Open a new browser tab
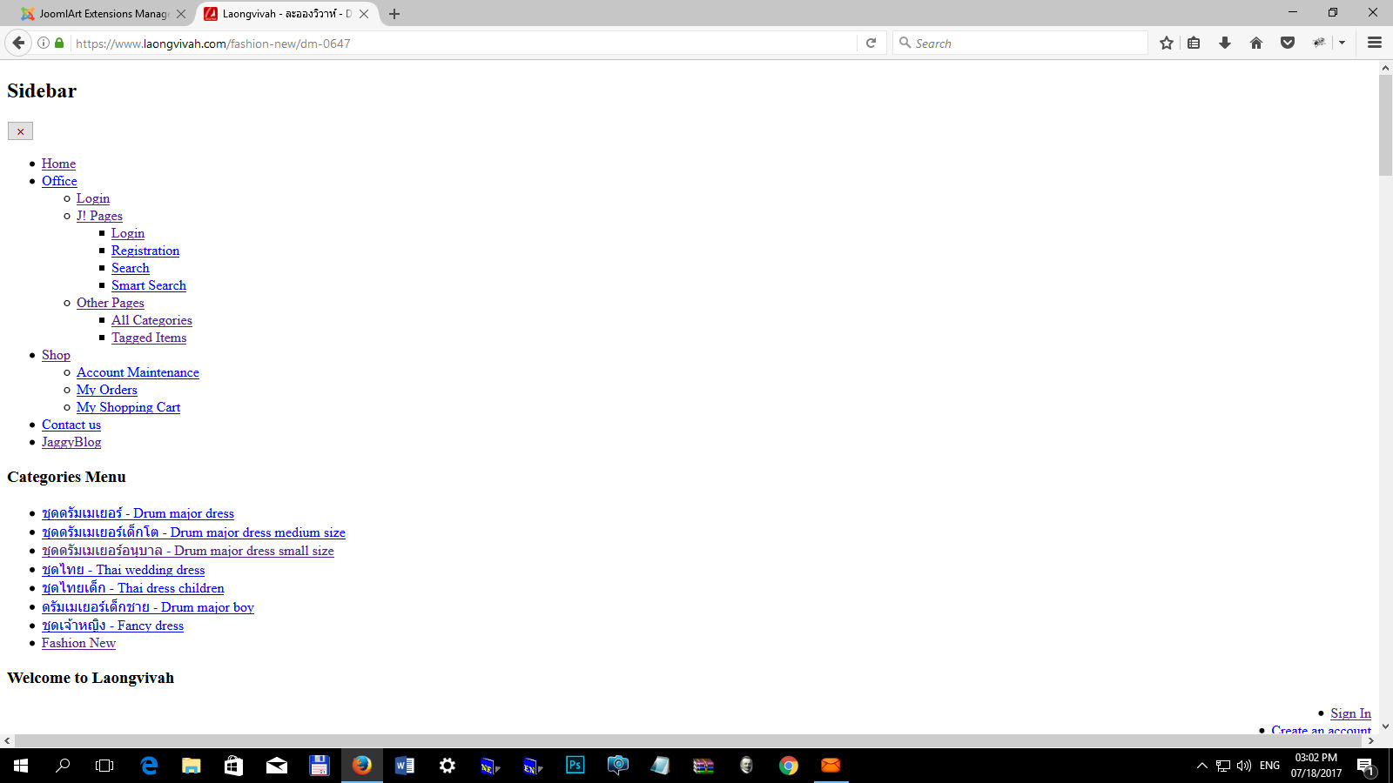This screenshot has width=1393, height=783. [x=394, y=14]
